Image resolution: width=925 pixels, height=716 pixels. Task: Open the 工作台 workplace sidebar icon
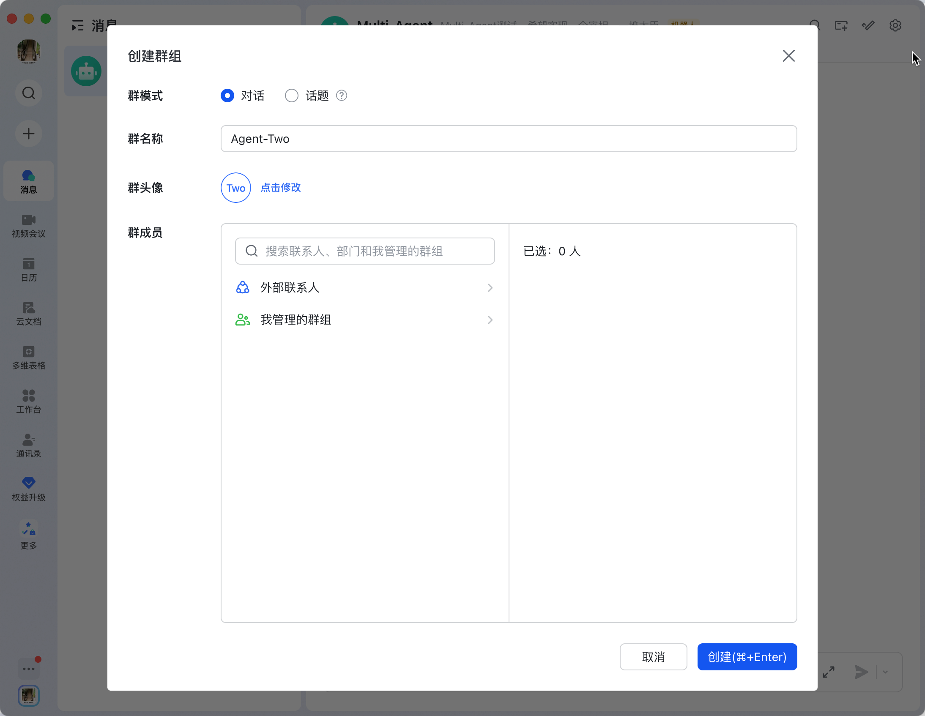[28, 402]
